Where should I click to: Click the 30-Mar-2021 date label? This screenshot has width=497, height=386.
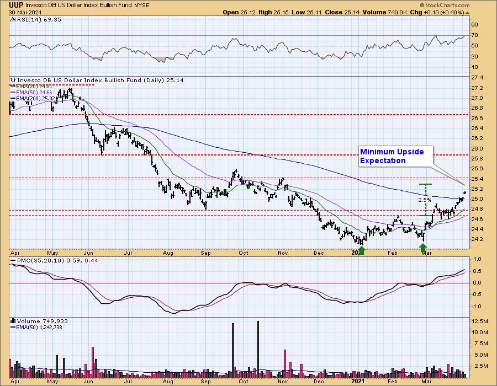pyautogui.click(x=24, y=12)
